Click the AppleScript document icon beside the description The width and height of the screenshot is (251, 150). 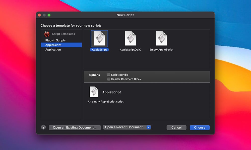(94, 92)
